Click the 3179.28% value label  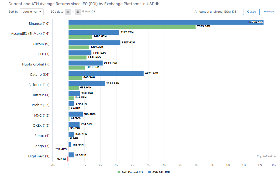point(127,32)
